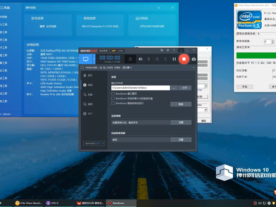Select CPU tools in the toolbox sidebar
The height and width of the screenshot is (207, 276).
(4, 24)
